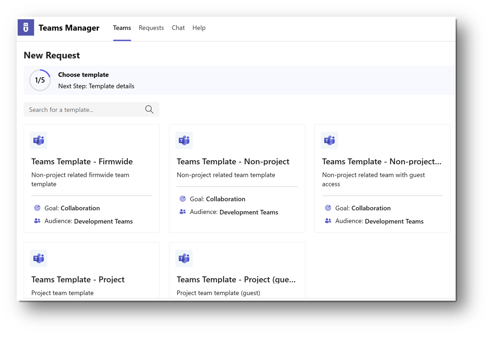Click the 1/5 step progress circle

pyautogui.click(x=40, y=80)
